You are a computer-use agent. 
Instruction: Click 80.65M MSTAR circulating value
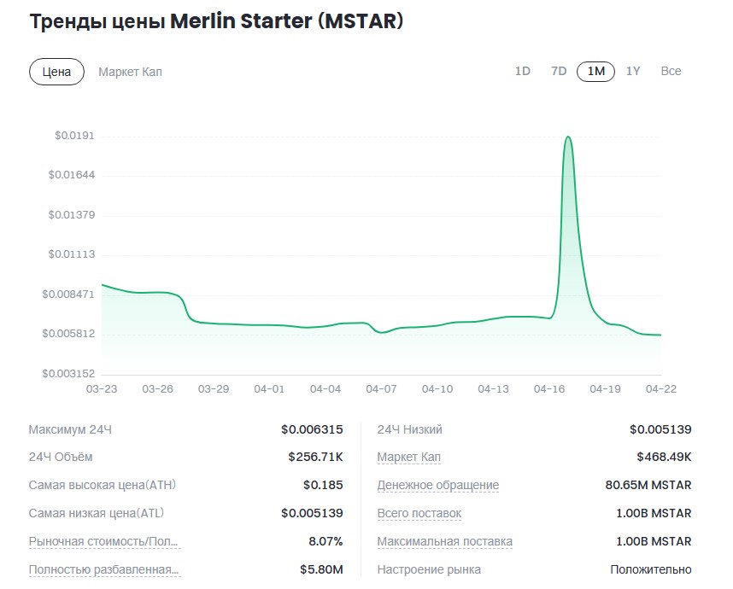[x=648, y=486]
